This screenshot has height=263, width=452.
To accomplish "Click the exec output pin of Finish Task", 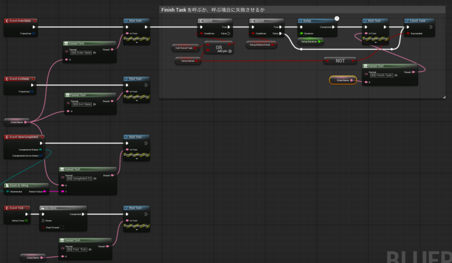I will [x=431, y=27].
